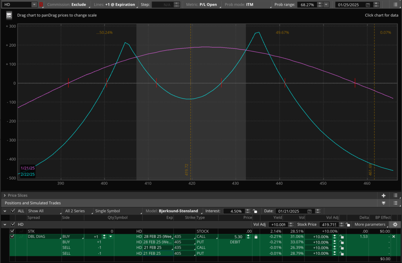Viewport: 402px width, 263px height.
Task: Click the chart line icon in STK row
Action: point(21,231)
